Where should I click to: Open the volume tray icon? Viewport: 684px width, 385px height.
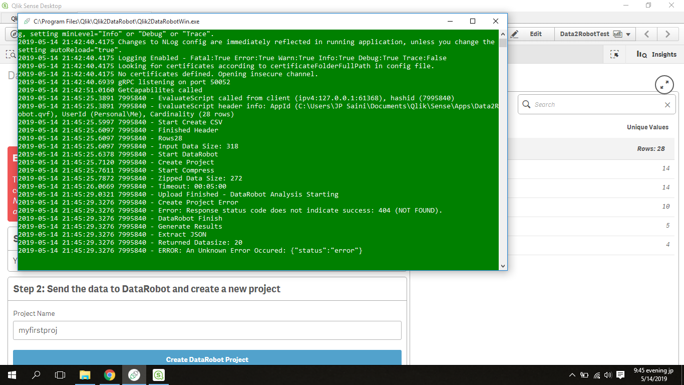pos(608,375)
